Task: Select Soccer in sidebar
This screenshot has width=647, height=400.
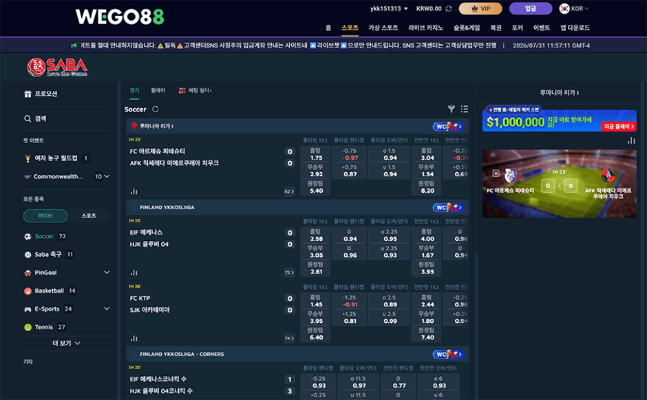Action: 45,236
